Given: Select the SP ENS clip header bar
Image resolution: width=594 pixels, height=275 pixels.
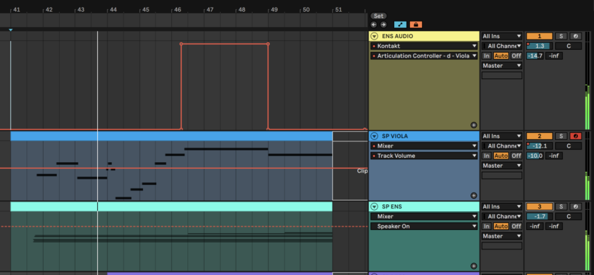Looking at the screenshot, I should [171, 206].
